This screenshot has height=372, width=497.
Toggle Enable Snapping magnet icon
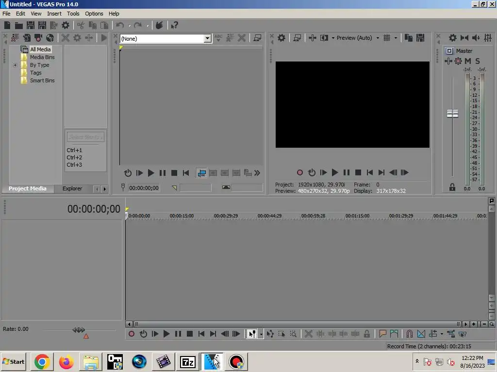(409, 334)
